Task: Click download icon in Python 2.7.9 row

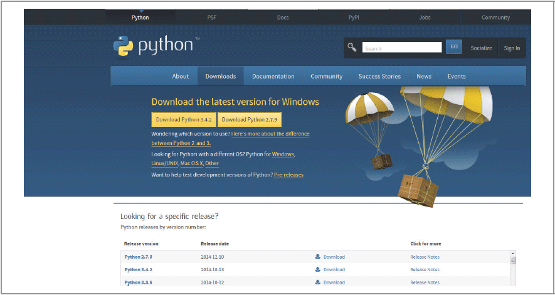Action: click(x=317, y=257)
